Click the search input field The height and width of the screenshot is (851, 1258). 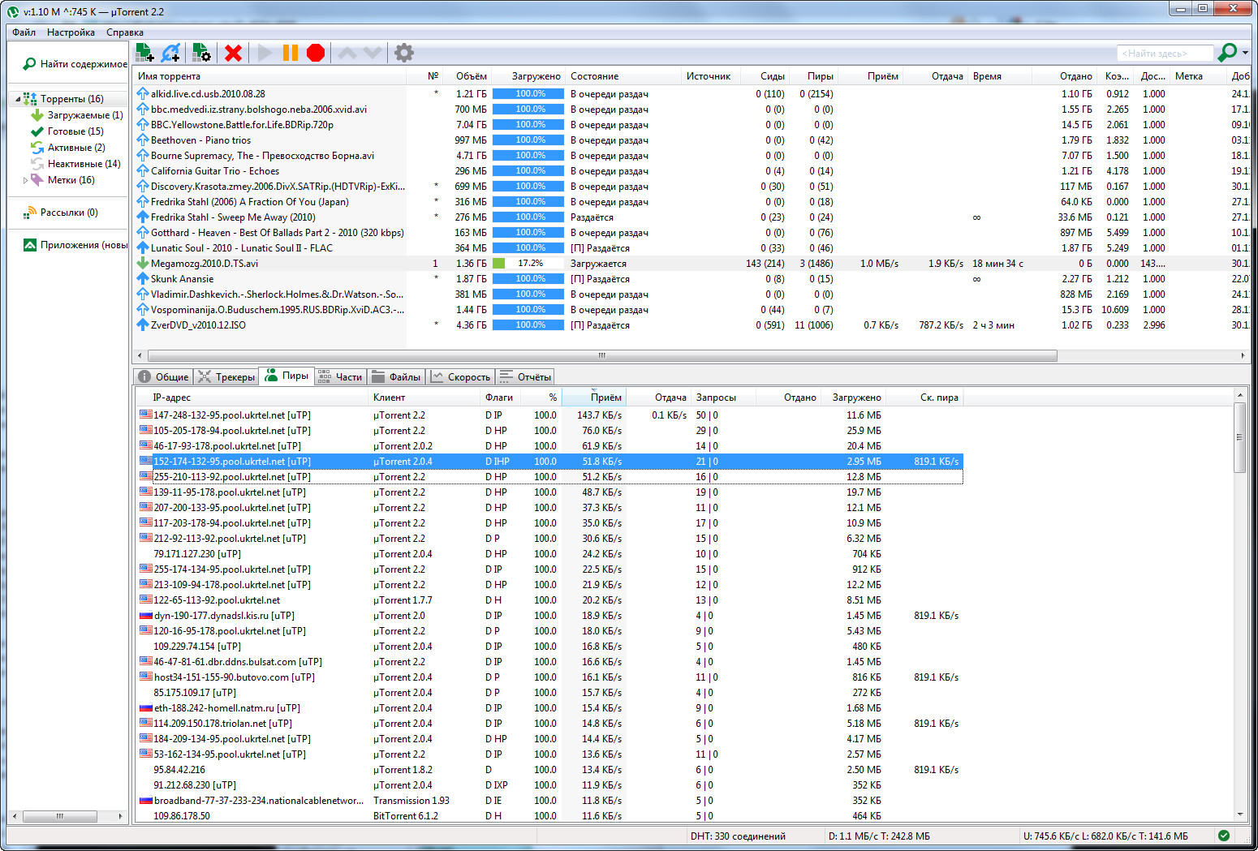(x=1164, y=54)
